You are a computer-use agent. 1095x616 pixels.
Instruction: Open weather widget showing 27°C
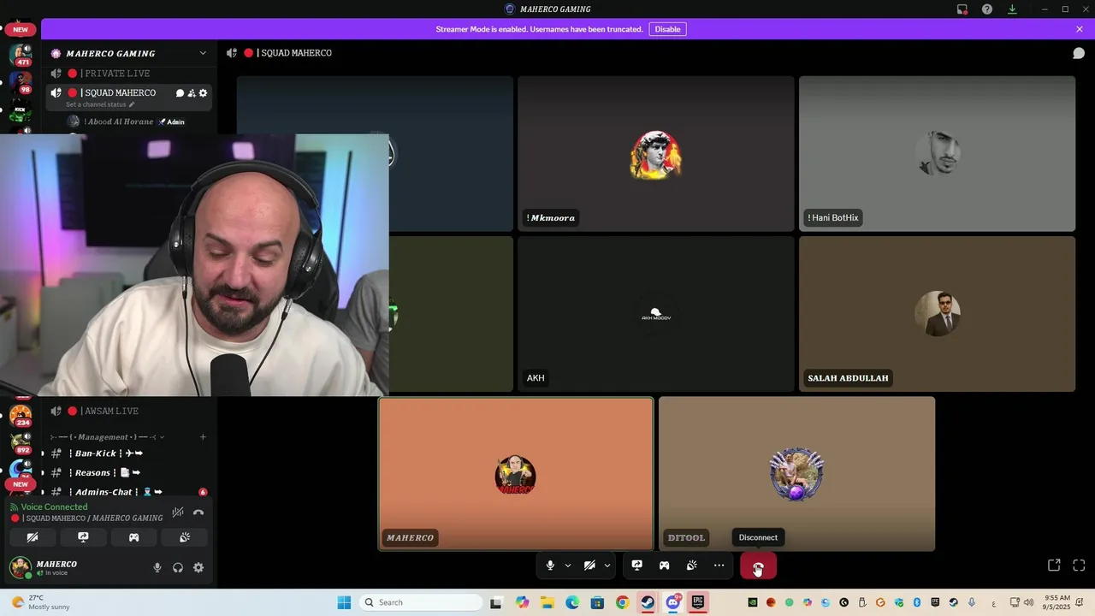[x=40, y=602]
